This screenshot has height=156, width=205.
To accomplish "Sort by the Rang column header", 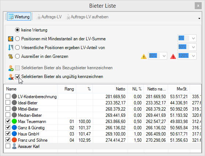I will [67, 89].
